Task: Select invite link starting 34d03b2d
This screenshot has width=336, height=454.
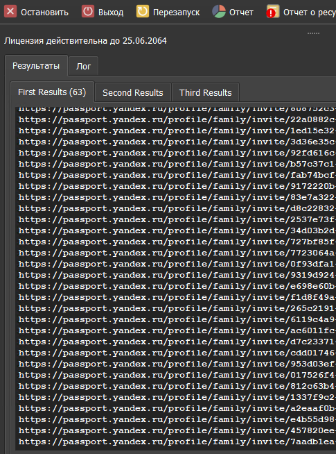Action: click(177, 230)
